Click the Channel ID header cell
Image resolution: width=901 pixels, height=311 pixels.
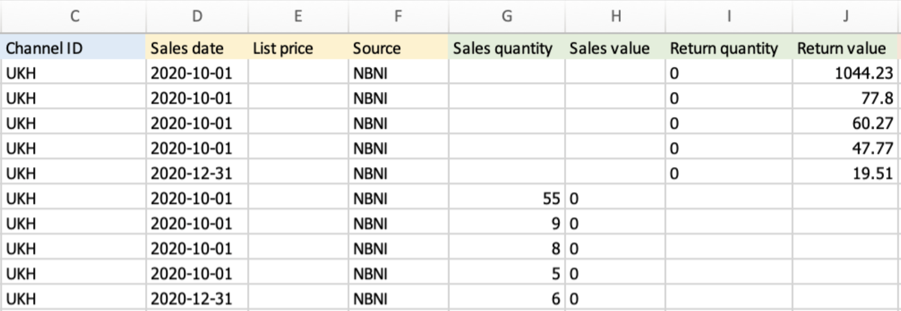tap(74, 48)
